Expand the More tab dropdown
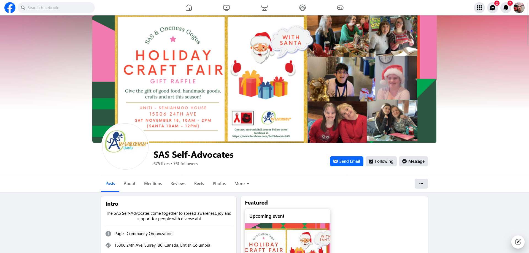The image size is (529, 253). pyautogui.click(x=242, y=184)
